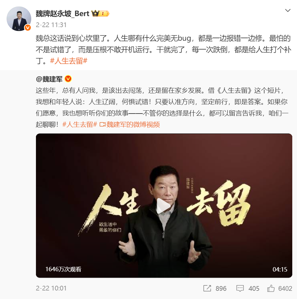Click red verified badge beside 魏建军
297x299 pixels.
[68, 79]
